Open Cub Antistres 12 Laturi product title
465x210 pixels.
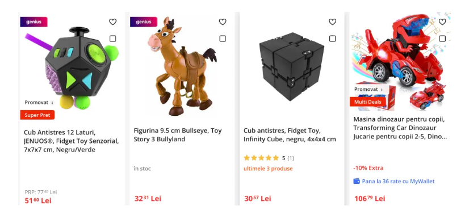pyautogui.click(x=72, y=141)
